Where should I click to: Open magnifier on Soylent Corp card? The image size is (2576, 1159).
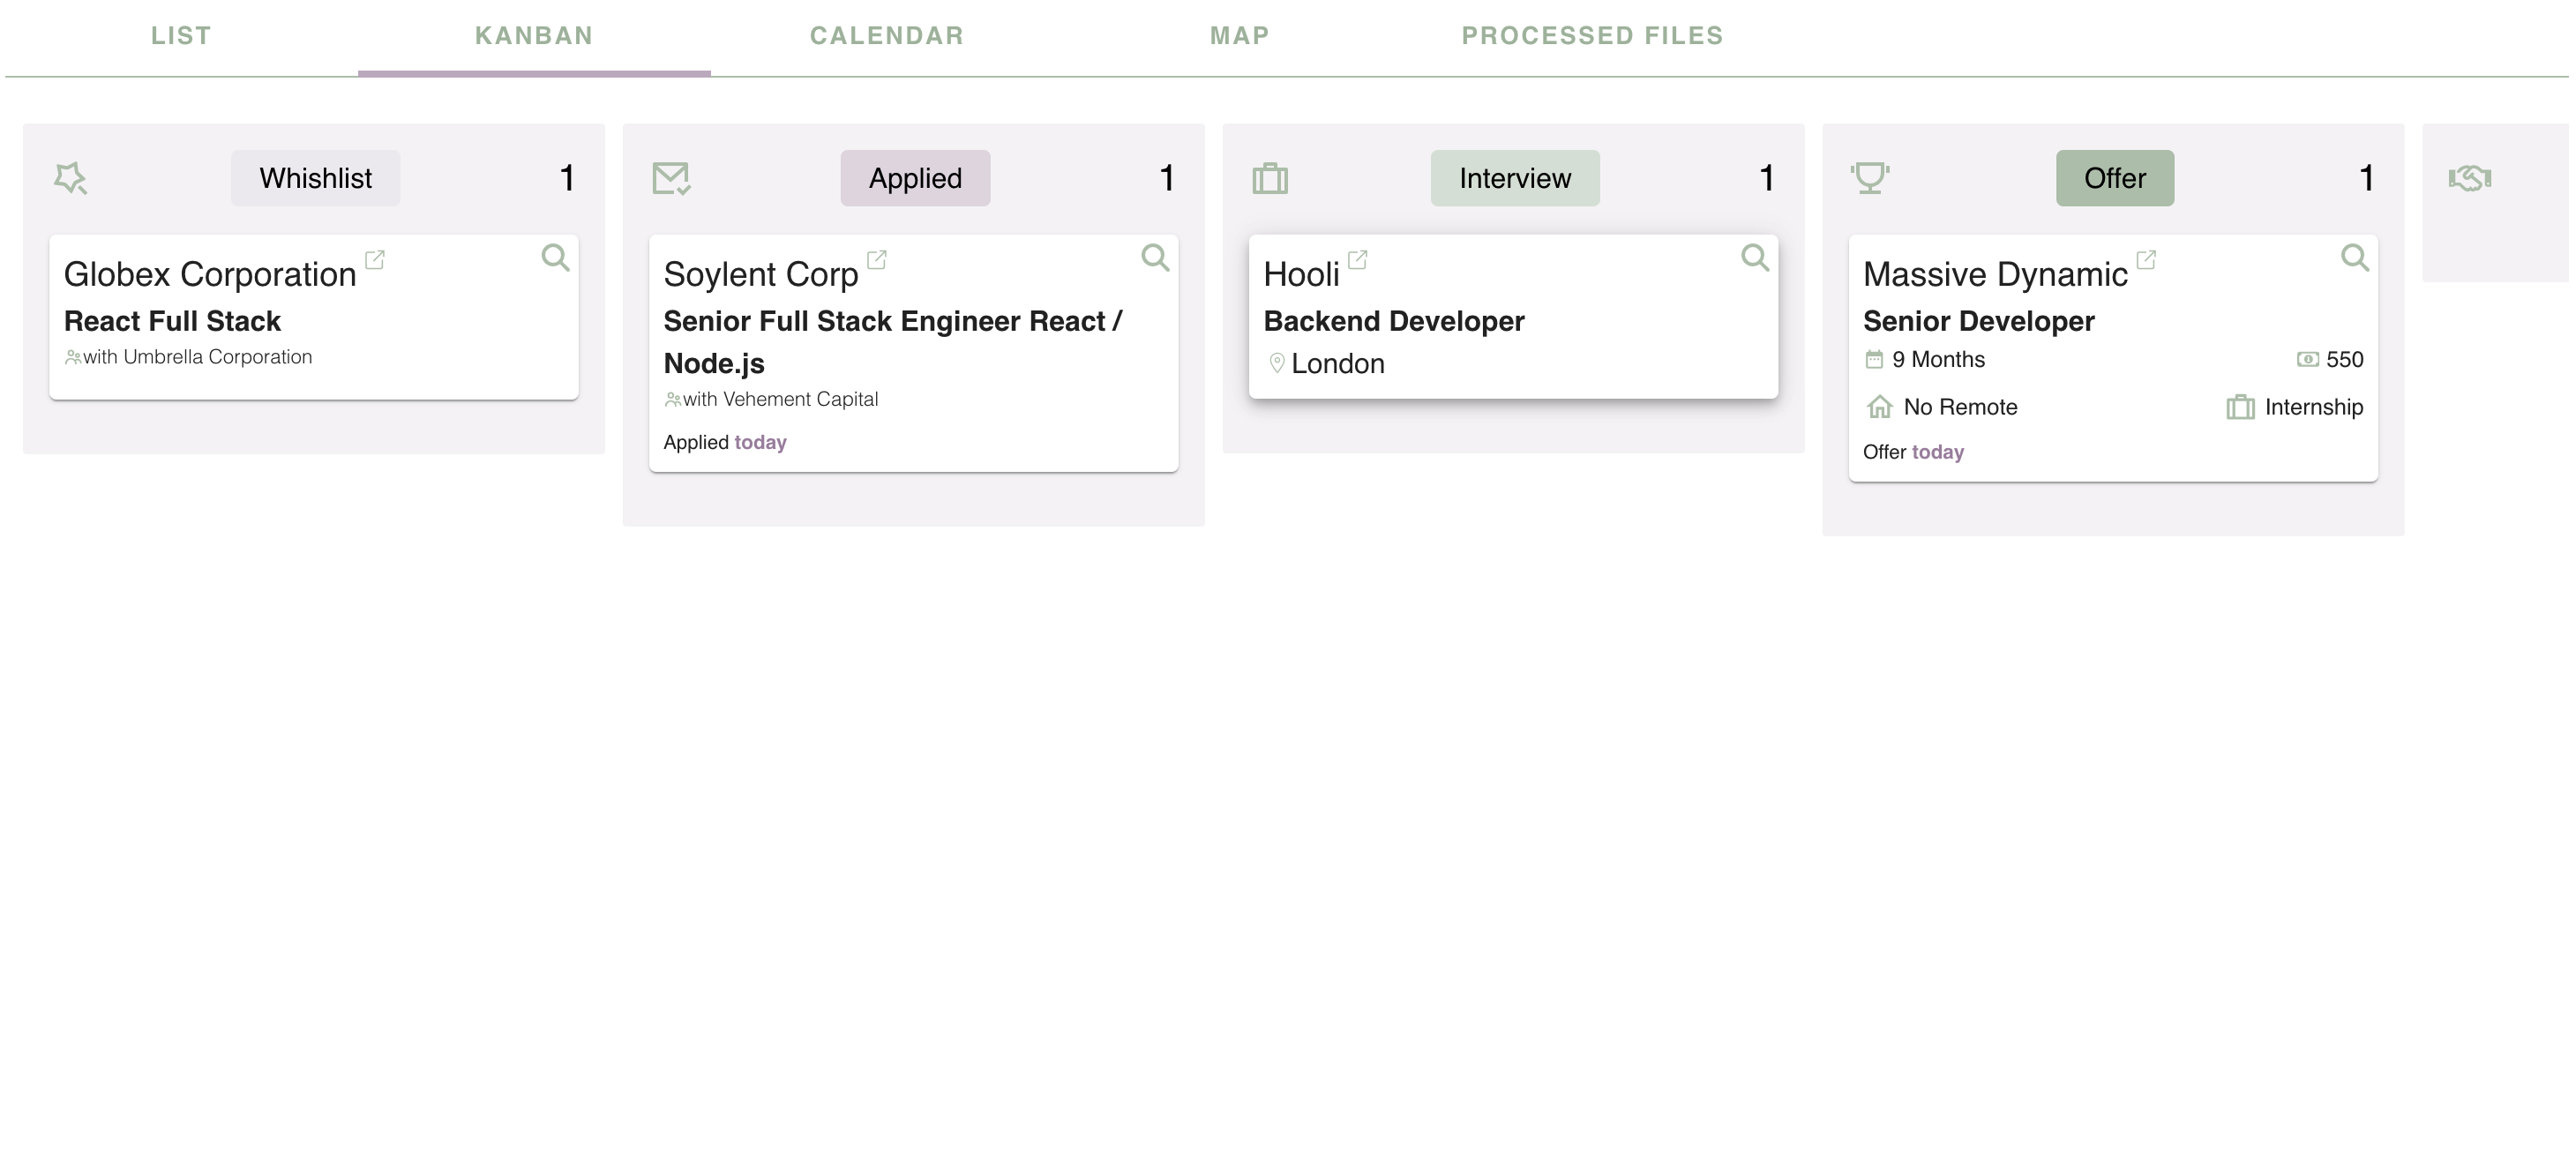(1155, 258)
